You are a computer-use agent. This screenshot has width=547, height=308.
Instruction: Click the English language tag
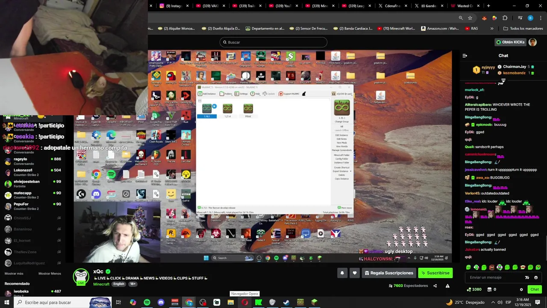(x=119, y=284)
